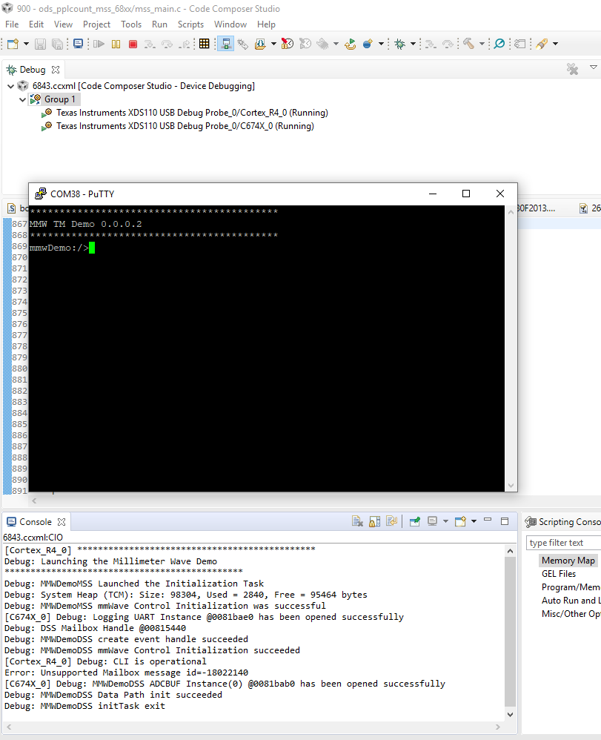Click the Clear Console icon
The height and width of the screenshot is (740, 601).
click(x=358, y=521)
